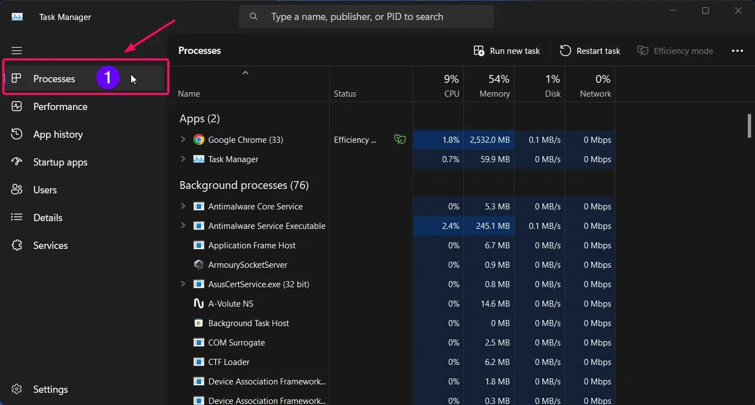Go to Startup apps page

pos(86,162)
